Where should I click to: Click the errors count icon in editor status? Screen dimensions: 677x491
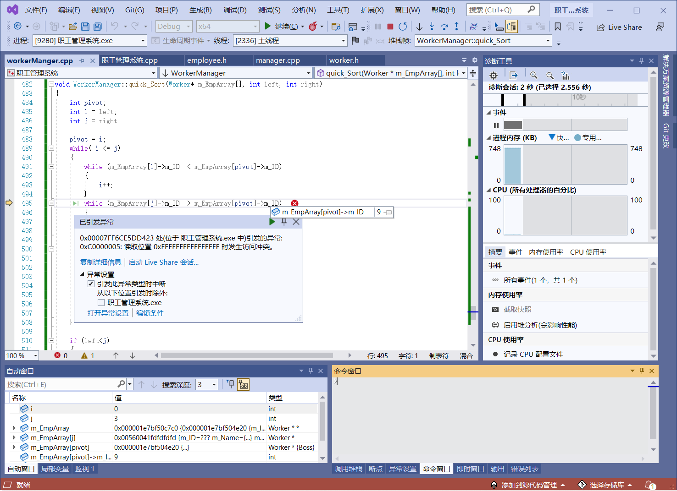tap(57, 355)
